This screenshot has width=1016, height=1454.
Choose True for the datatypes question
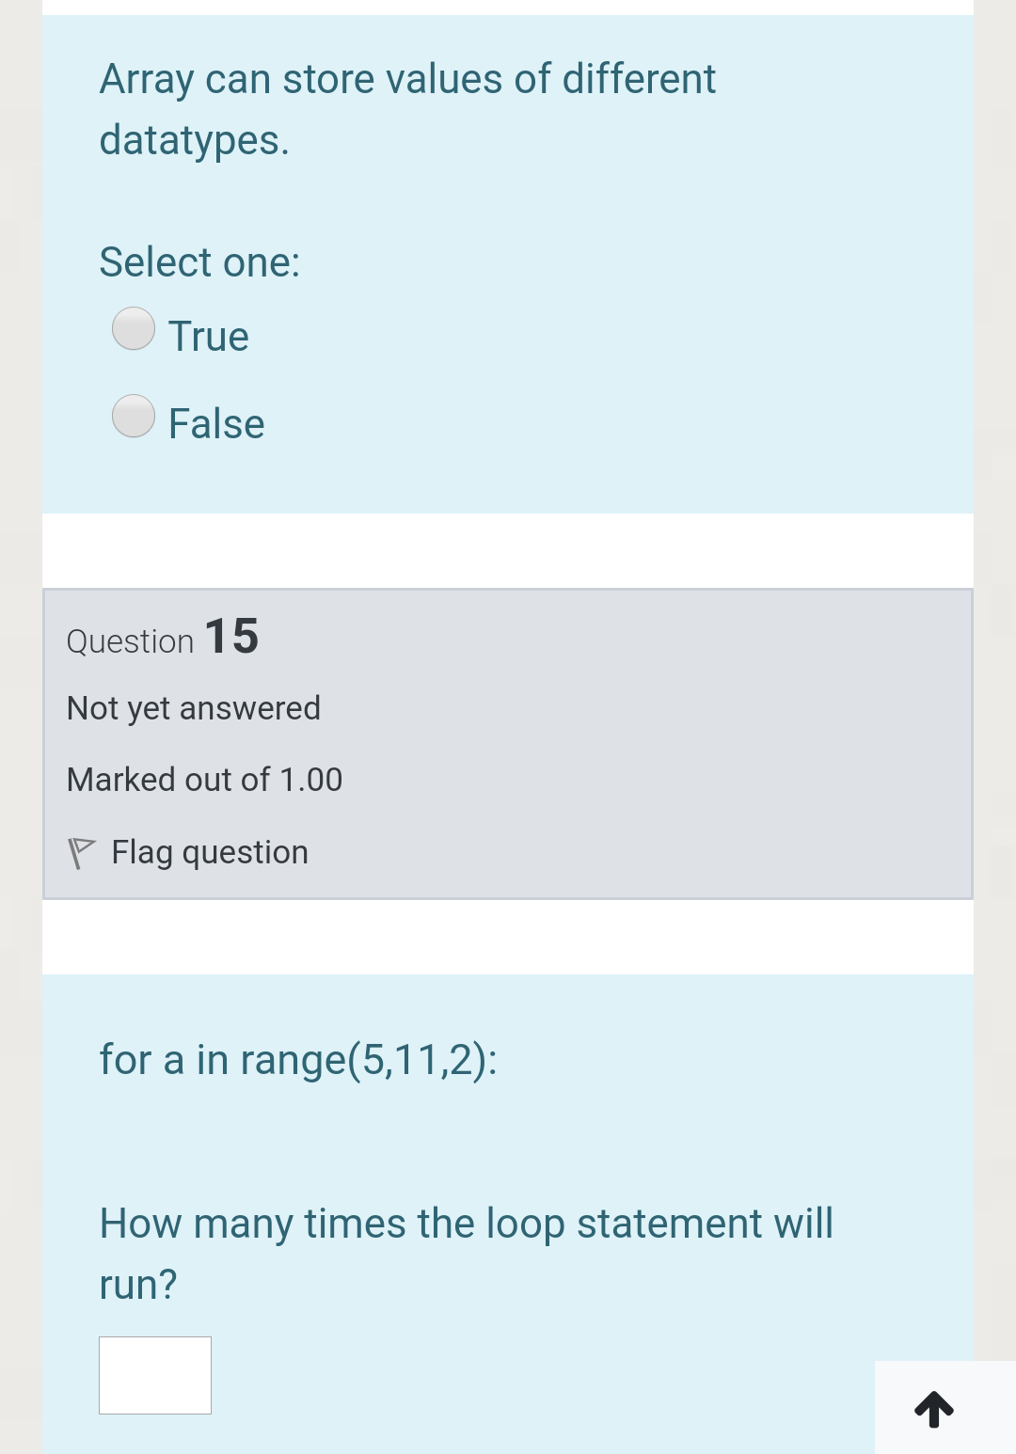pos(133,330)
